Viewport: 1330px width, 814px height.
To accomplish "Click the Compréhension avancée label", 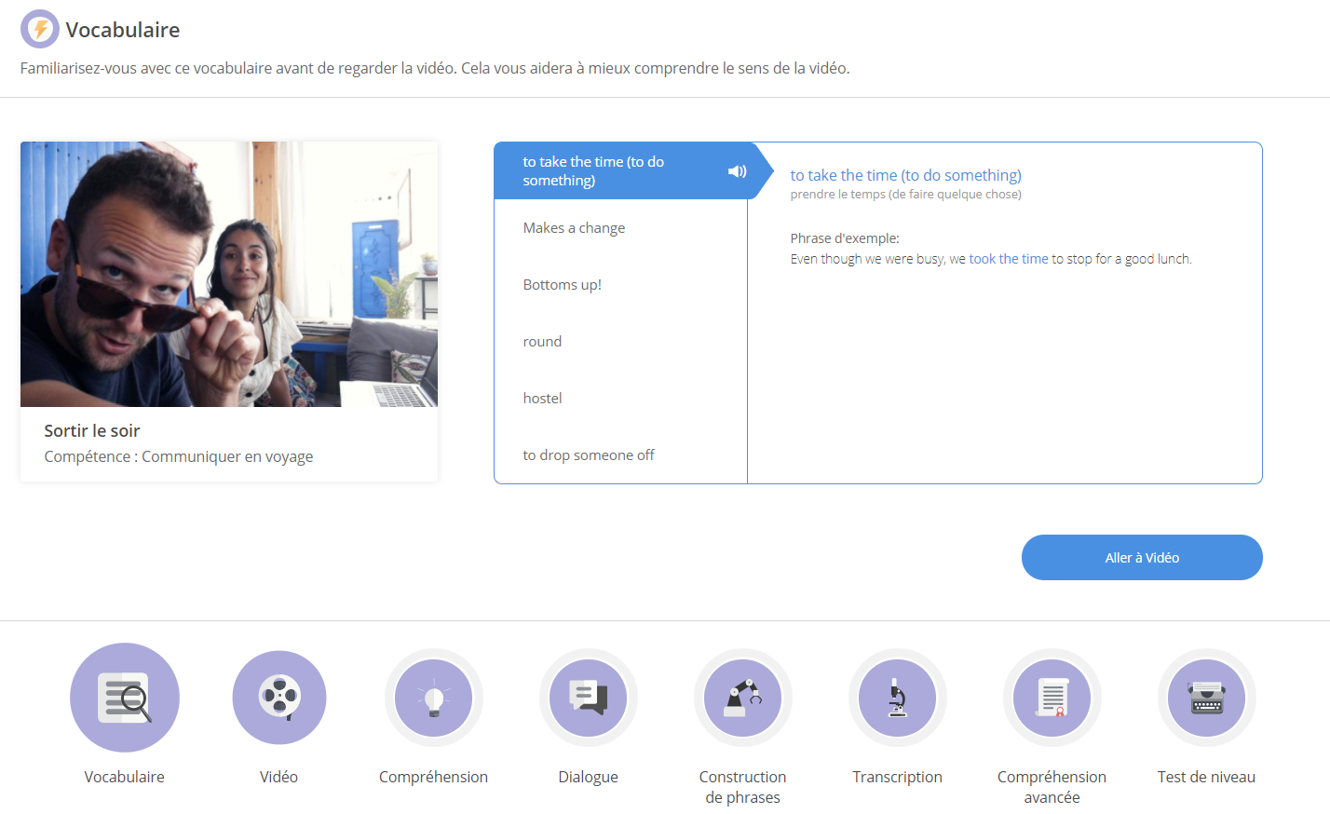I will click(x=1052, y=787).
